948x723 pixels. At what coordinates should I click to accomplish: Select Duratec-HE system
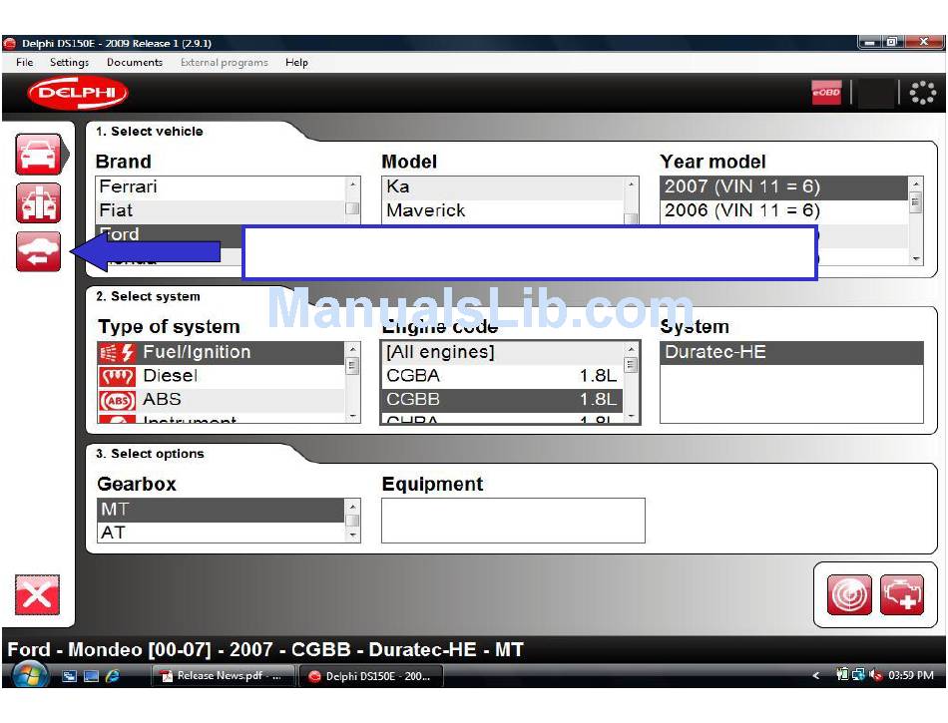click(x=792, y=353)
